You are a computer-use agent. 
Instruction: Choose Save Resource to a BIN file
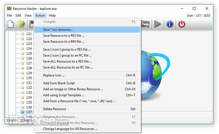(x=87, y=42)
